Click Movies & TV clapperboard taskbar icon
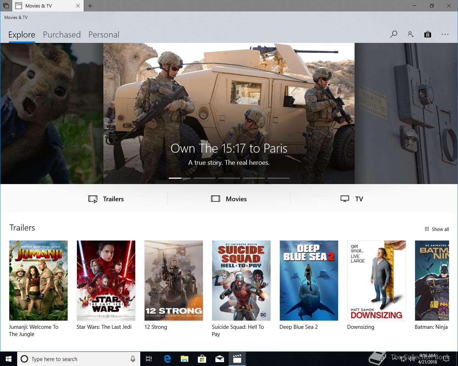The image size is (458, 366). pyautogui.click(x=237, y=359)
